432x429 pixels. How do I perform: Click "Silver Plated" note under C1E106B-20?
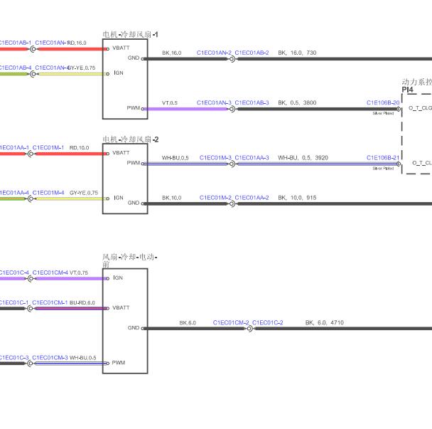click(383, 113)
